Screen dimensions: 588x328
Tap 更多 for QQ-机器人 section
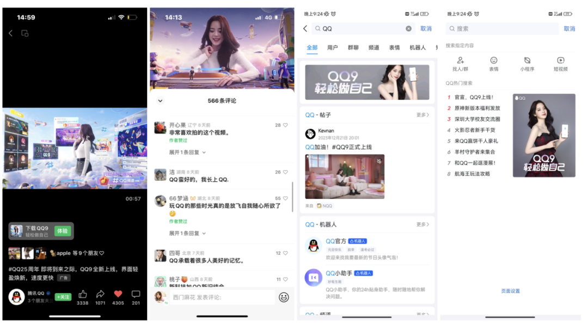tap(422, 224)
